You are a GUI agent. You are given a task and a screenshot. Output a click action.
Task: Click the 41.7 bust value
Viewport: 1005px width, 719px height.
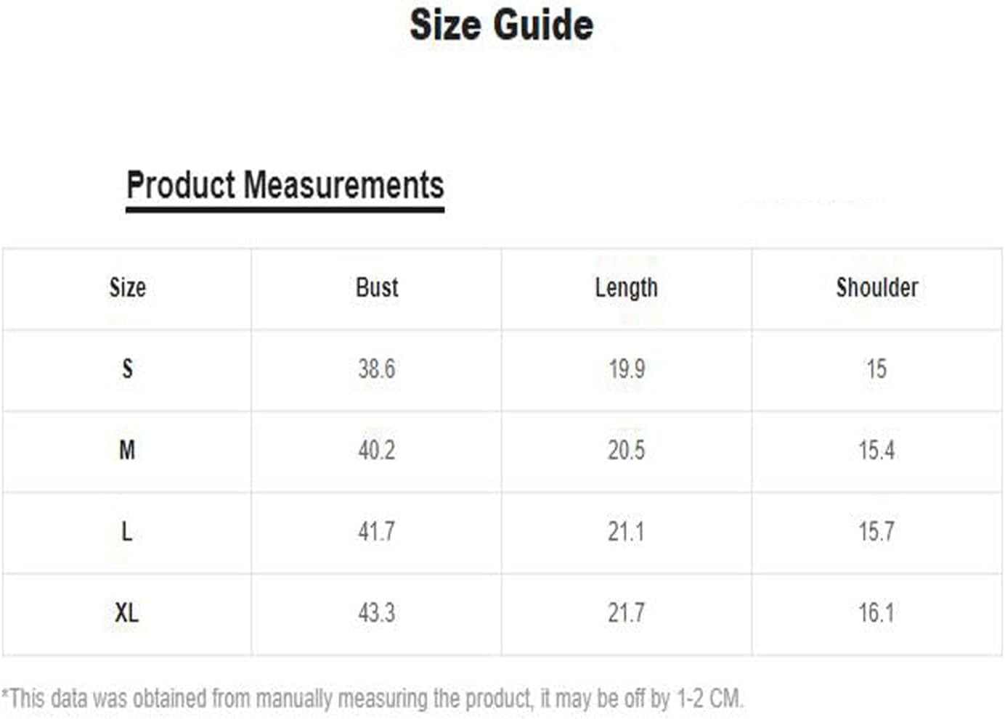(377, 532)
